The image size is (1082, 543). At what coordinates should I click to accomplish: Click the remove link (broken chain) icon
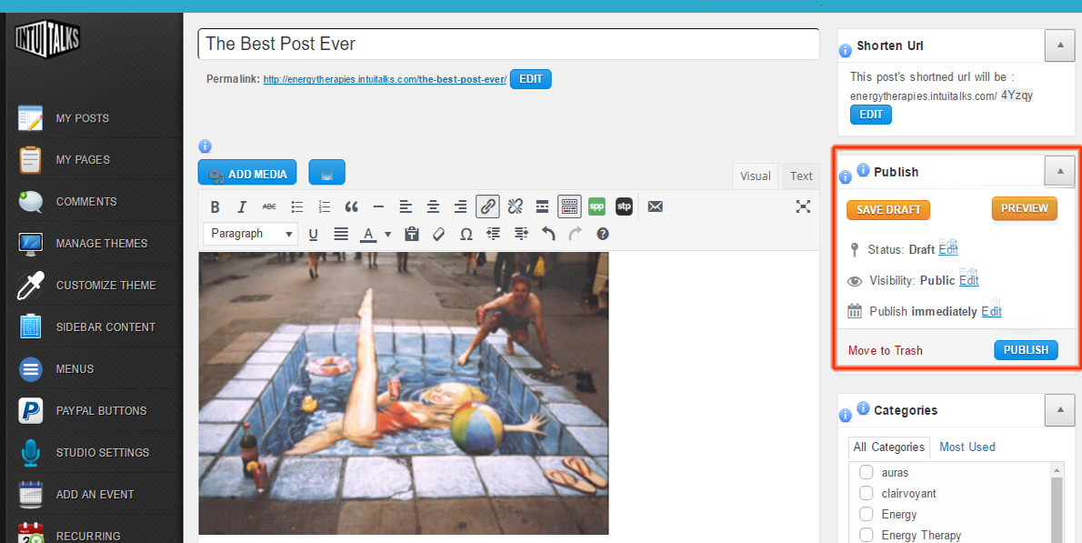[515, 206]
